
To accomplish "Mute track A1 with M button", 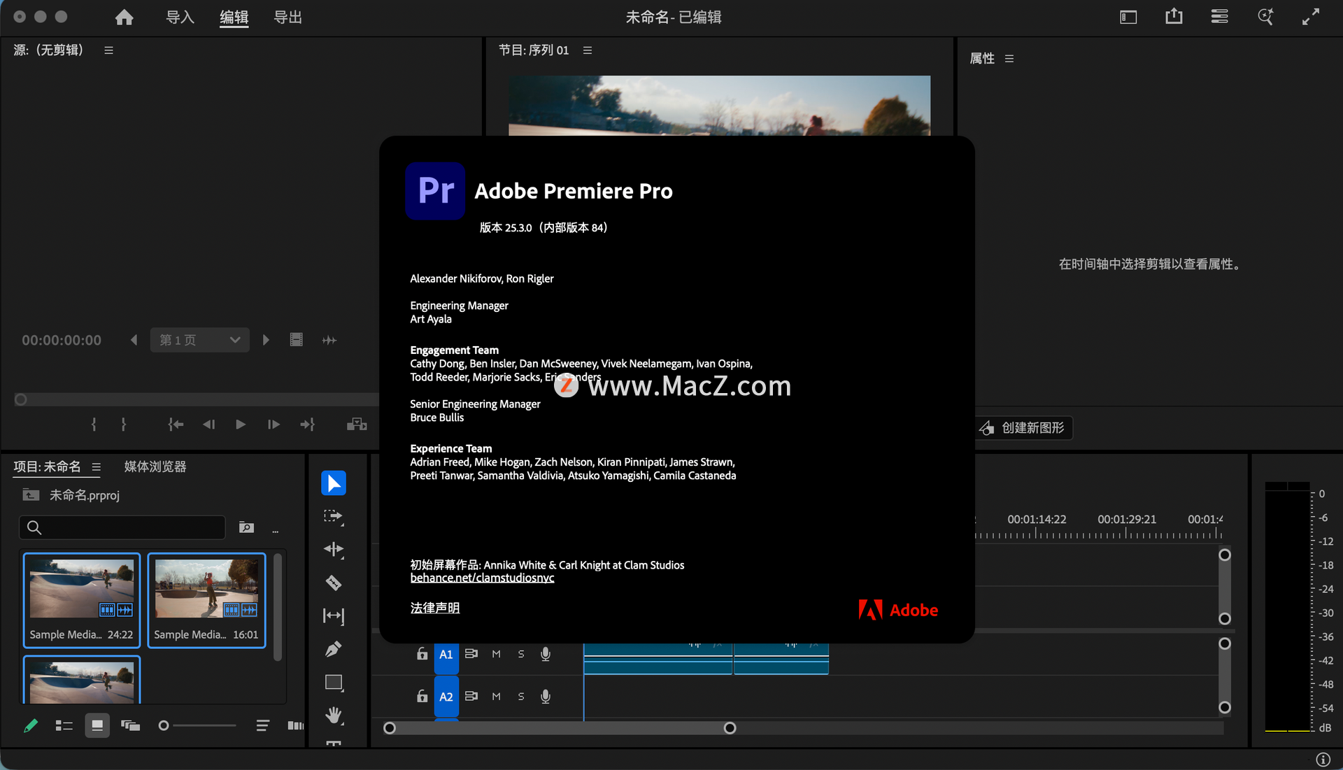I will pos(496,654).
